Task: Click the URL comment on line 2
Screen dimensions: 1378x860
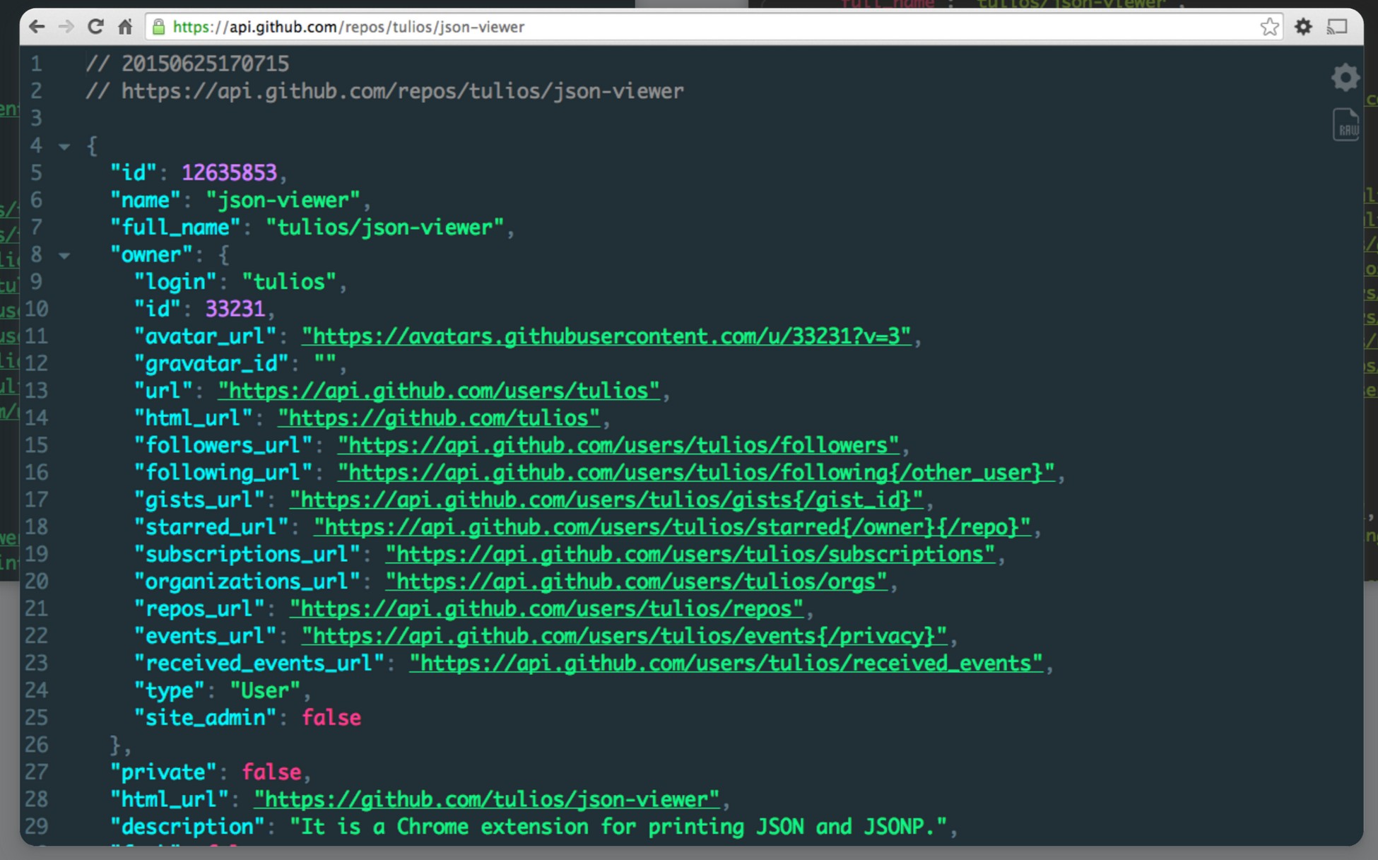Action: pos(384,91)
